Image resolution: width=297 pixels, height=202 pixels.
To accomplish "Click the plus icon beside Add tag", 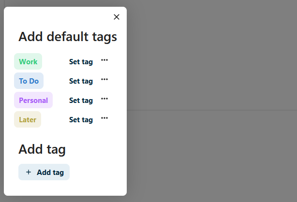I will click(29, 172).
